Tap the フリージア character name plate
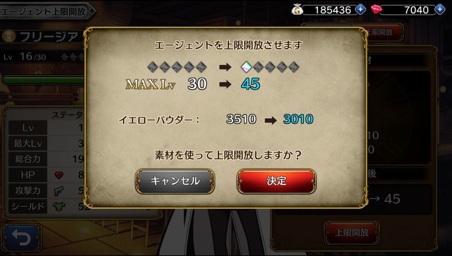Viewport: 452px width, 256px height. [x=43, y=36]
